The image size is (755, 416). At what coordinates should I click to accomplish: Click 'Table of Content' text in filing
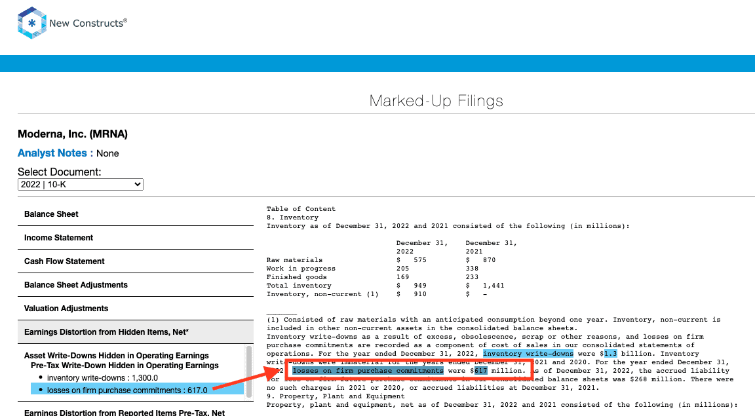click(301, 209)
